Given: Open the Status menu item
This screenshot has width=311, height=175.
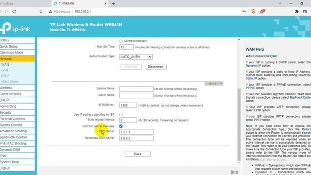Looking at the screenshot, I should [17, 40].
